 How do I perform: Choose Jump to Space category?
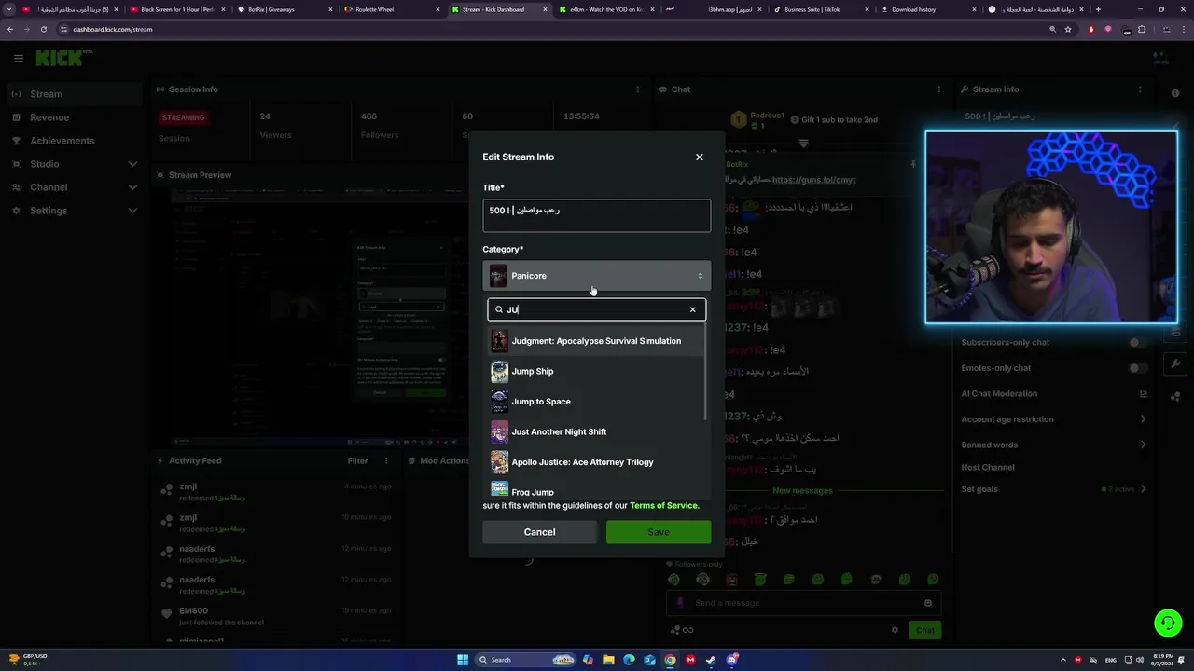coord(595,402)
